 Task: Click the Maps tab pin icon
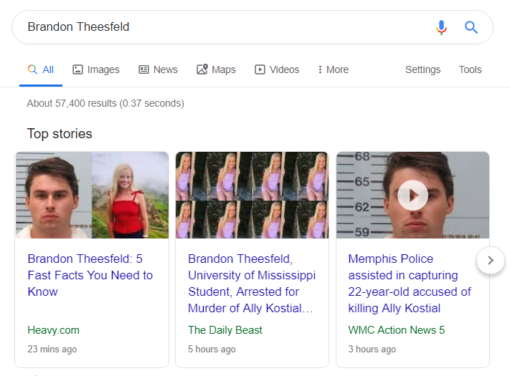(202, 69)
